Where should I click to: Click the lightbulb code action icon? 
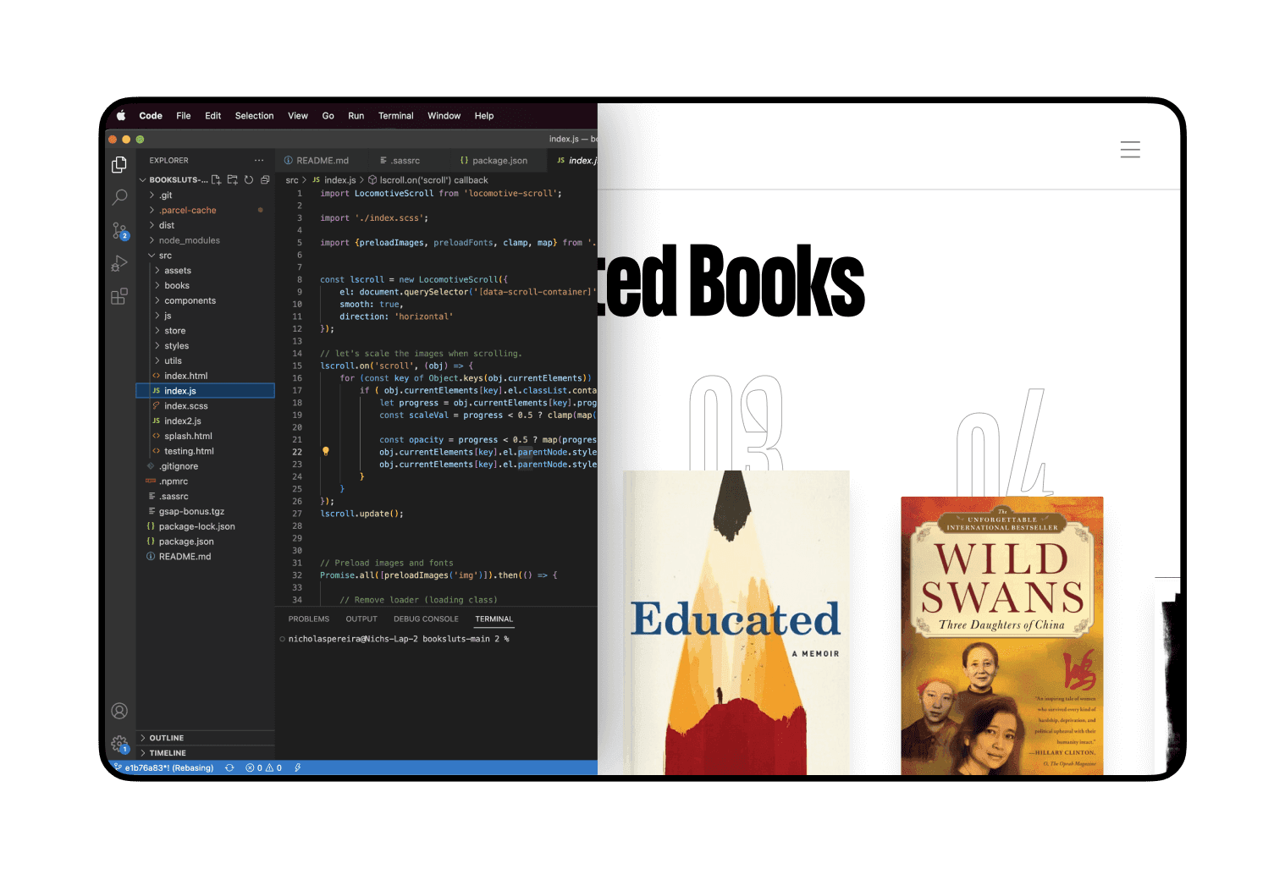click(325, 452)
